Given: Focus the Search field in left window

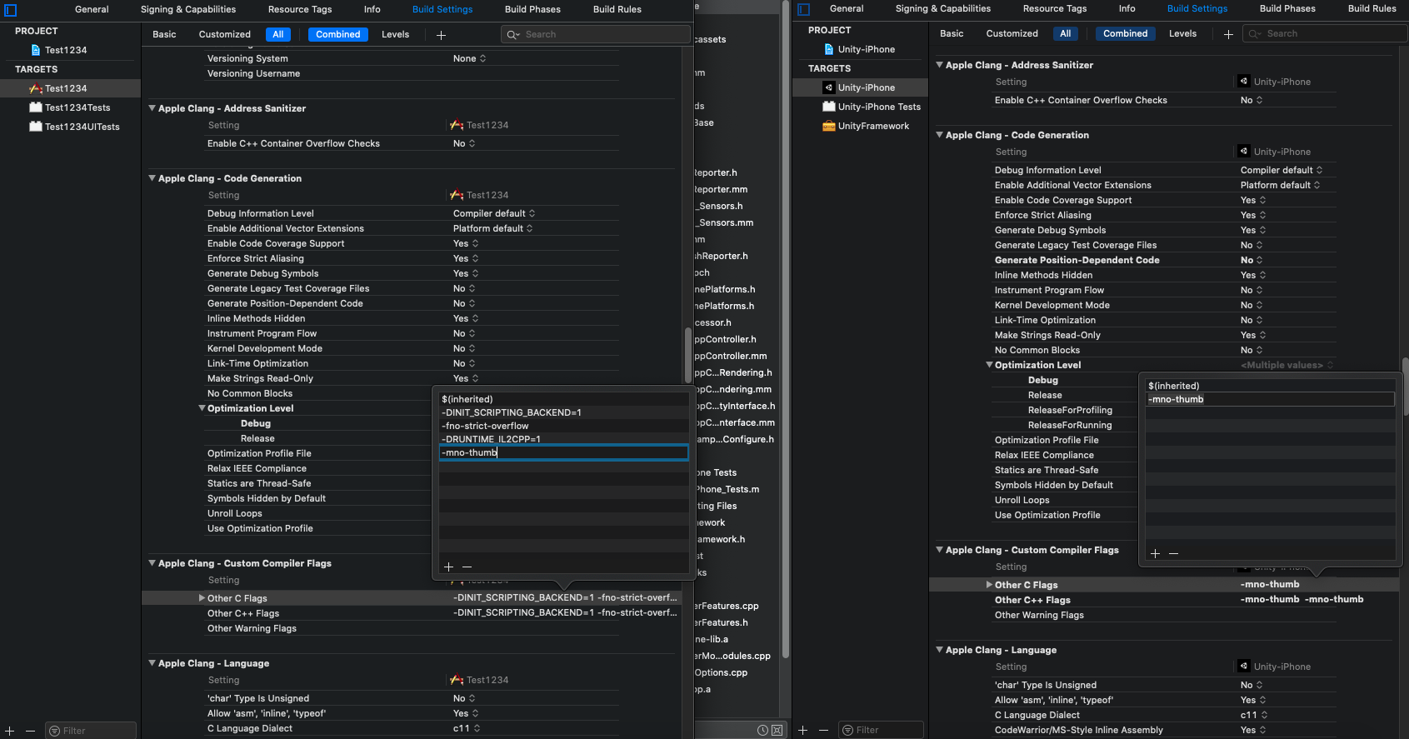Looking at the screenshot, I should point(595,34).
